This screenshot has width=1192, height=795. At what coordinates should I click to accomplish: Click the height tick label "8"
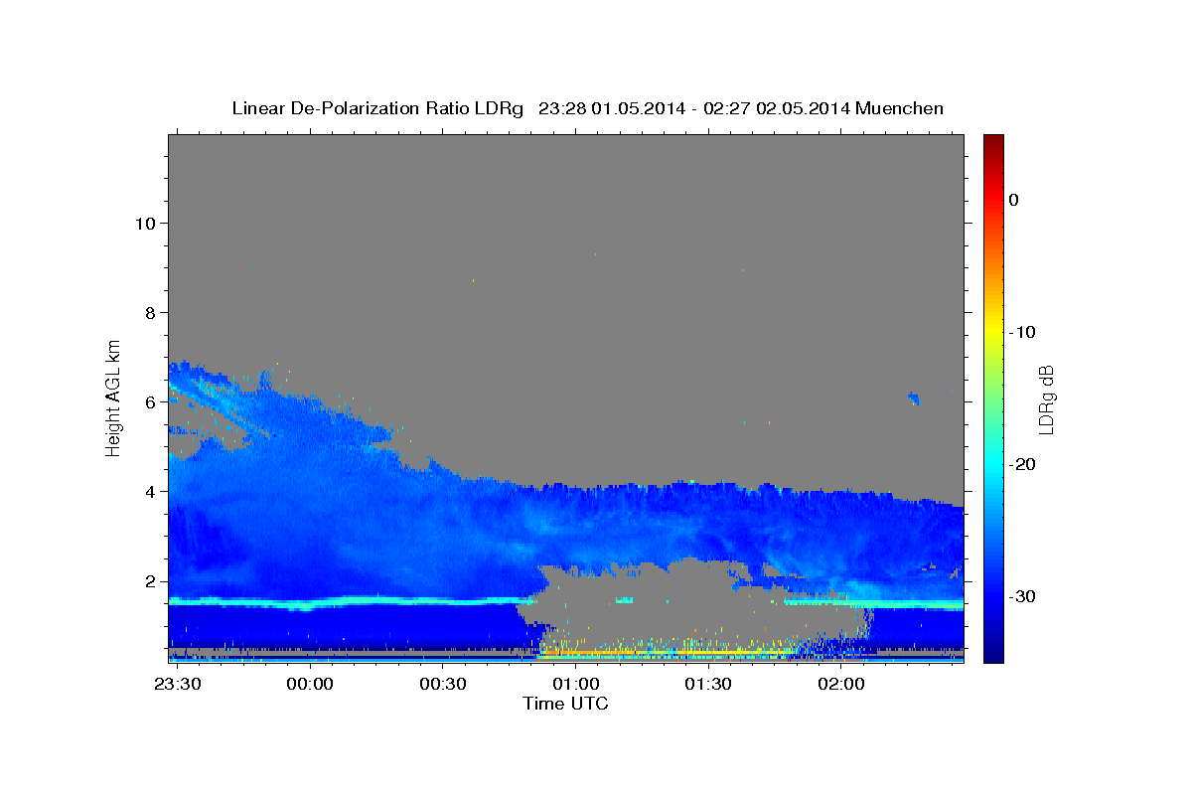click(x=148, y=312)
